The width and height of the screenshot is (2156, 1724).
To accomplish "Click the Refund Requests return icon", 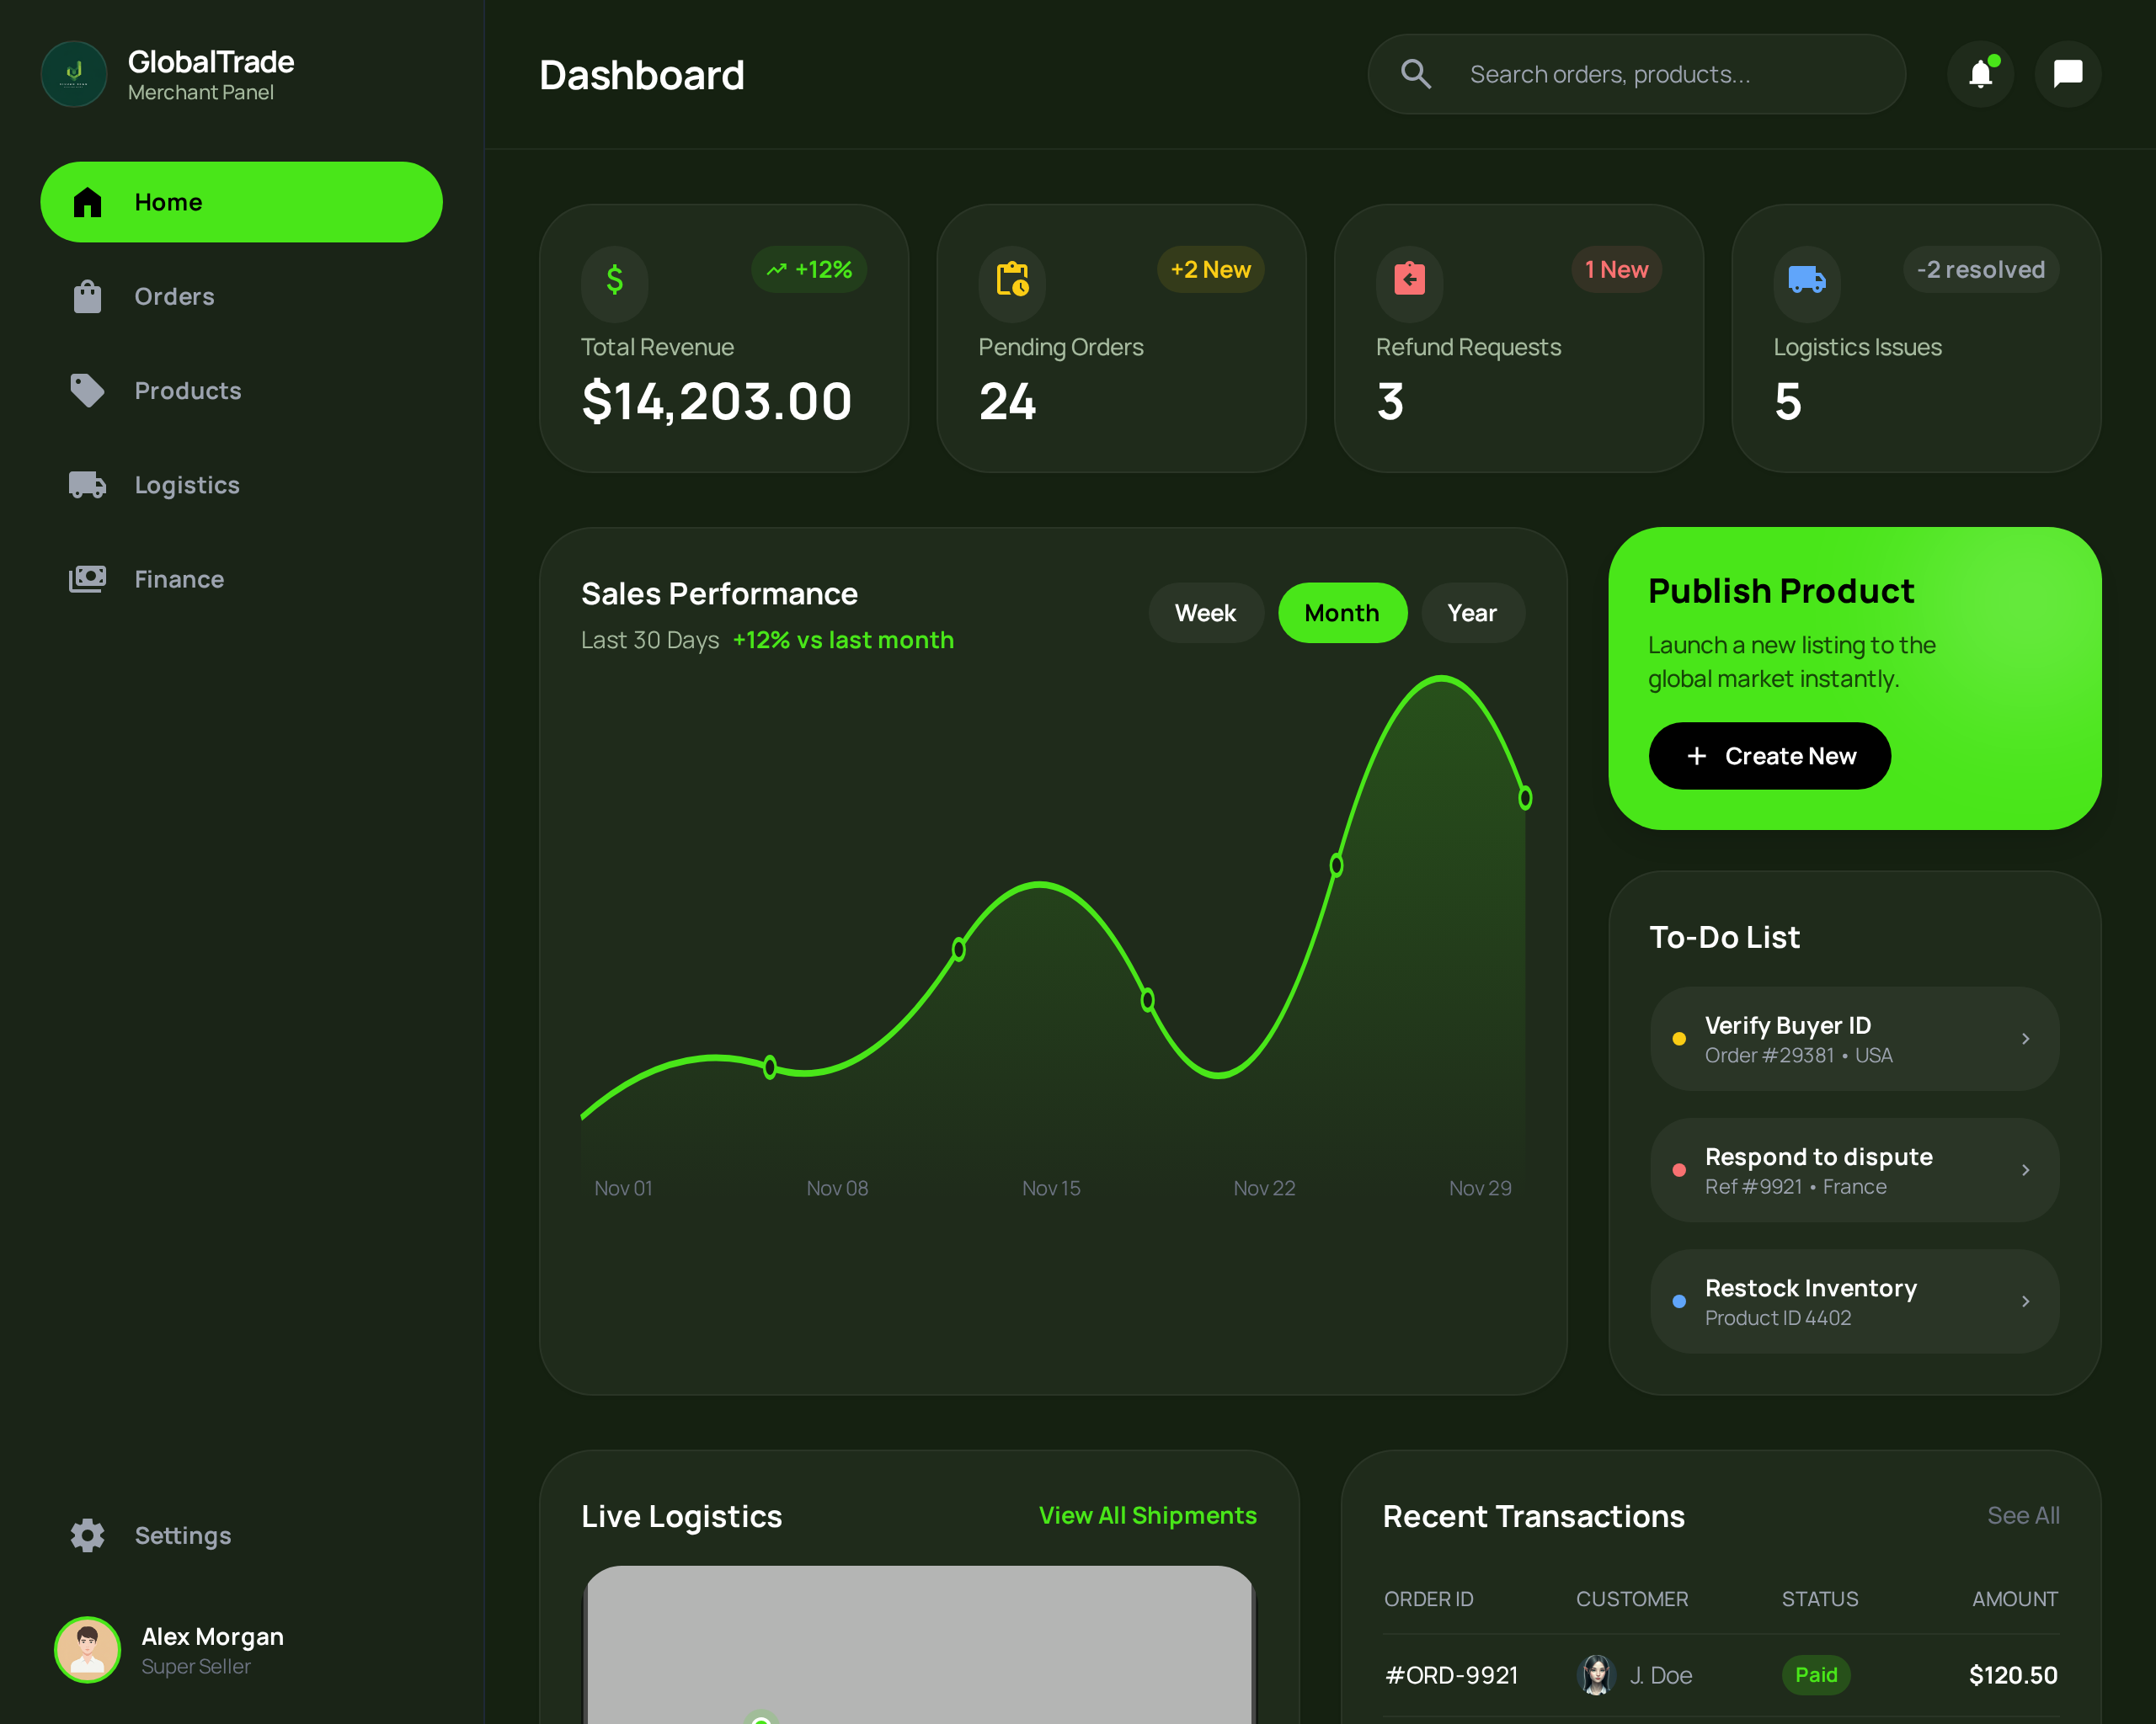I will (1409, 279).
